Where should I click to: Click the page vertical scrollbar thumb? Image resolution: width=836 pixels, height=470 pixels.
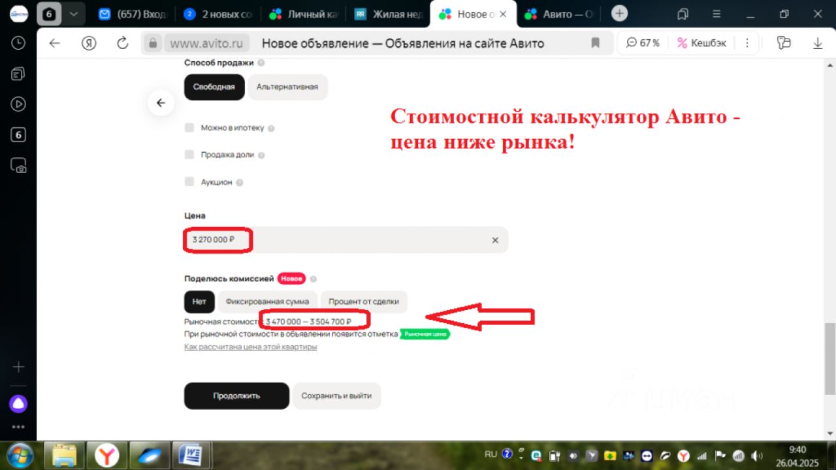pos(829,358)
